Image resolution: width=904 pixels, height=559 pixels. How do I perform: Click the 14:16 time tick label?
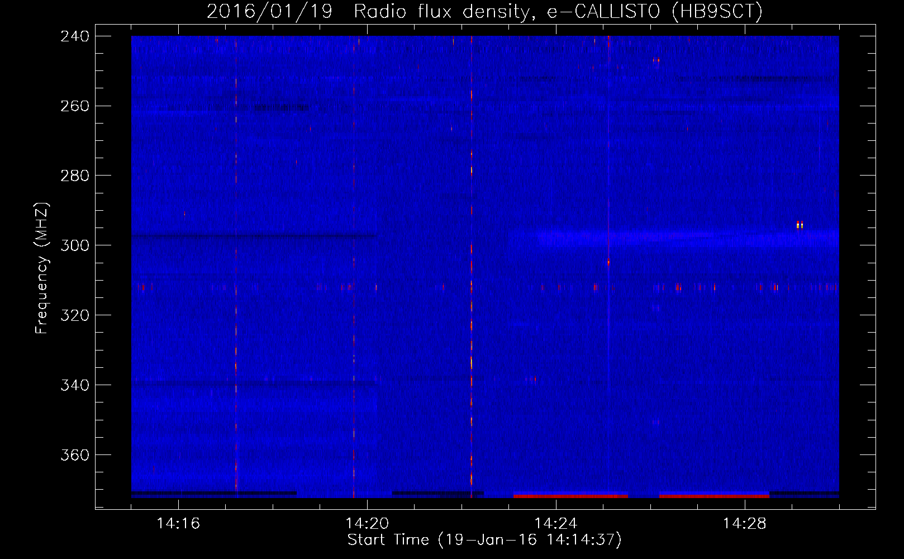pyautogui.click(x=178, y=523)
